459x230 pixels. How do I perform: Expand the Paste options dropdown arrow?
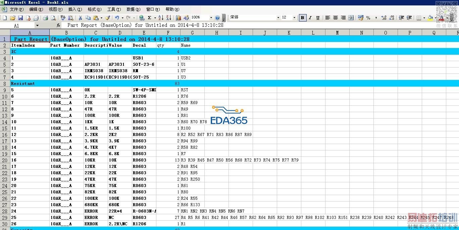pyautogui.click(x=101, y=17)
